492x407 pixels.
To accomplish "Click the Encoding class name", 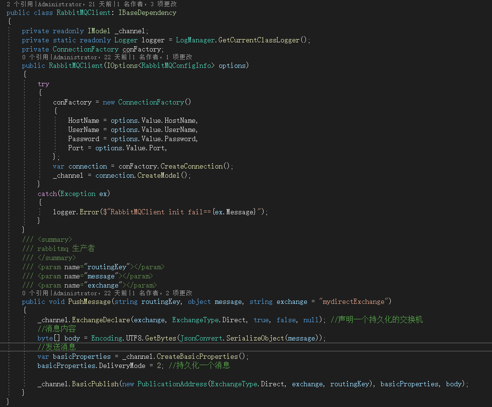I will pos(106,338).
